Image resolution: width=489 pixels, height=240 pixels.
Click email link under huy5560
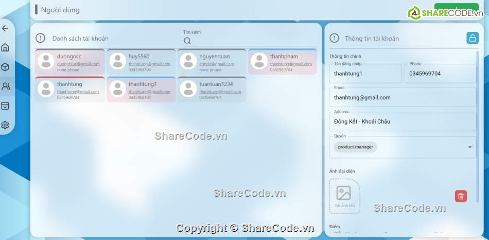[x=149, y=64]
